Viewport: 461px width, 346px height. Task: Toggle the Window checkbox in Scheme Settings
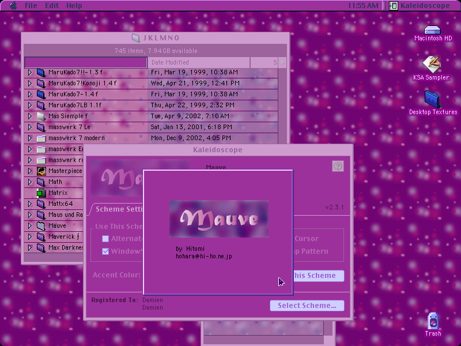[x=105, y=251]
